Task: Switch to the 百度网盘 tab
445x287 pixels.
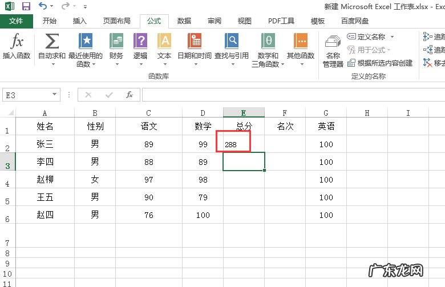Action: point(355,21)
